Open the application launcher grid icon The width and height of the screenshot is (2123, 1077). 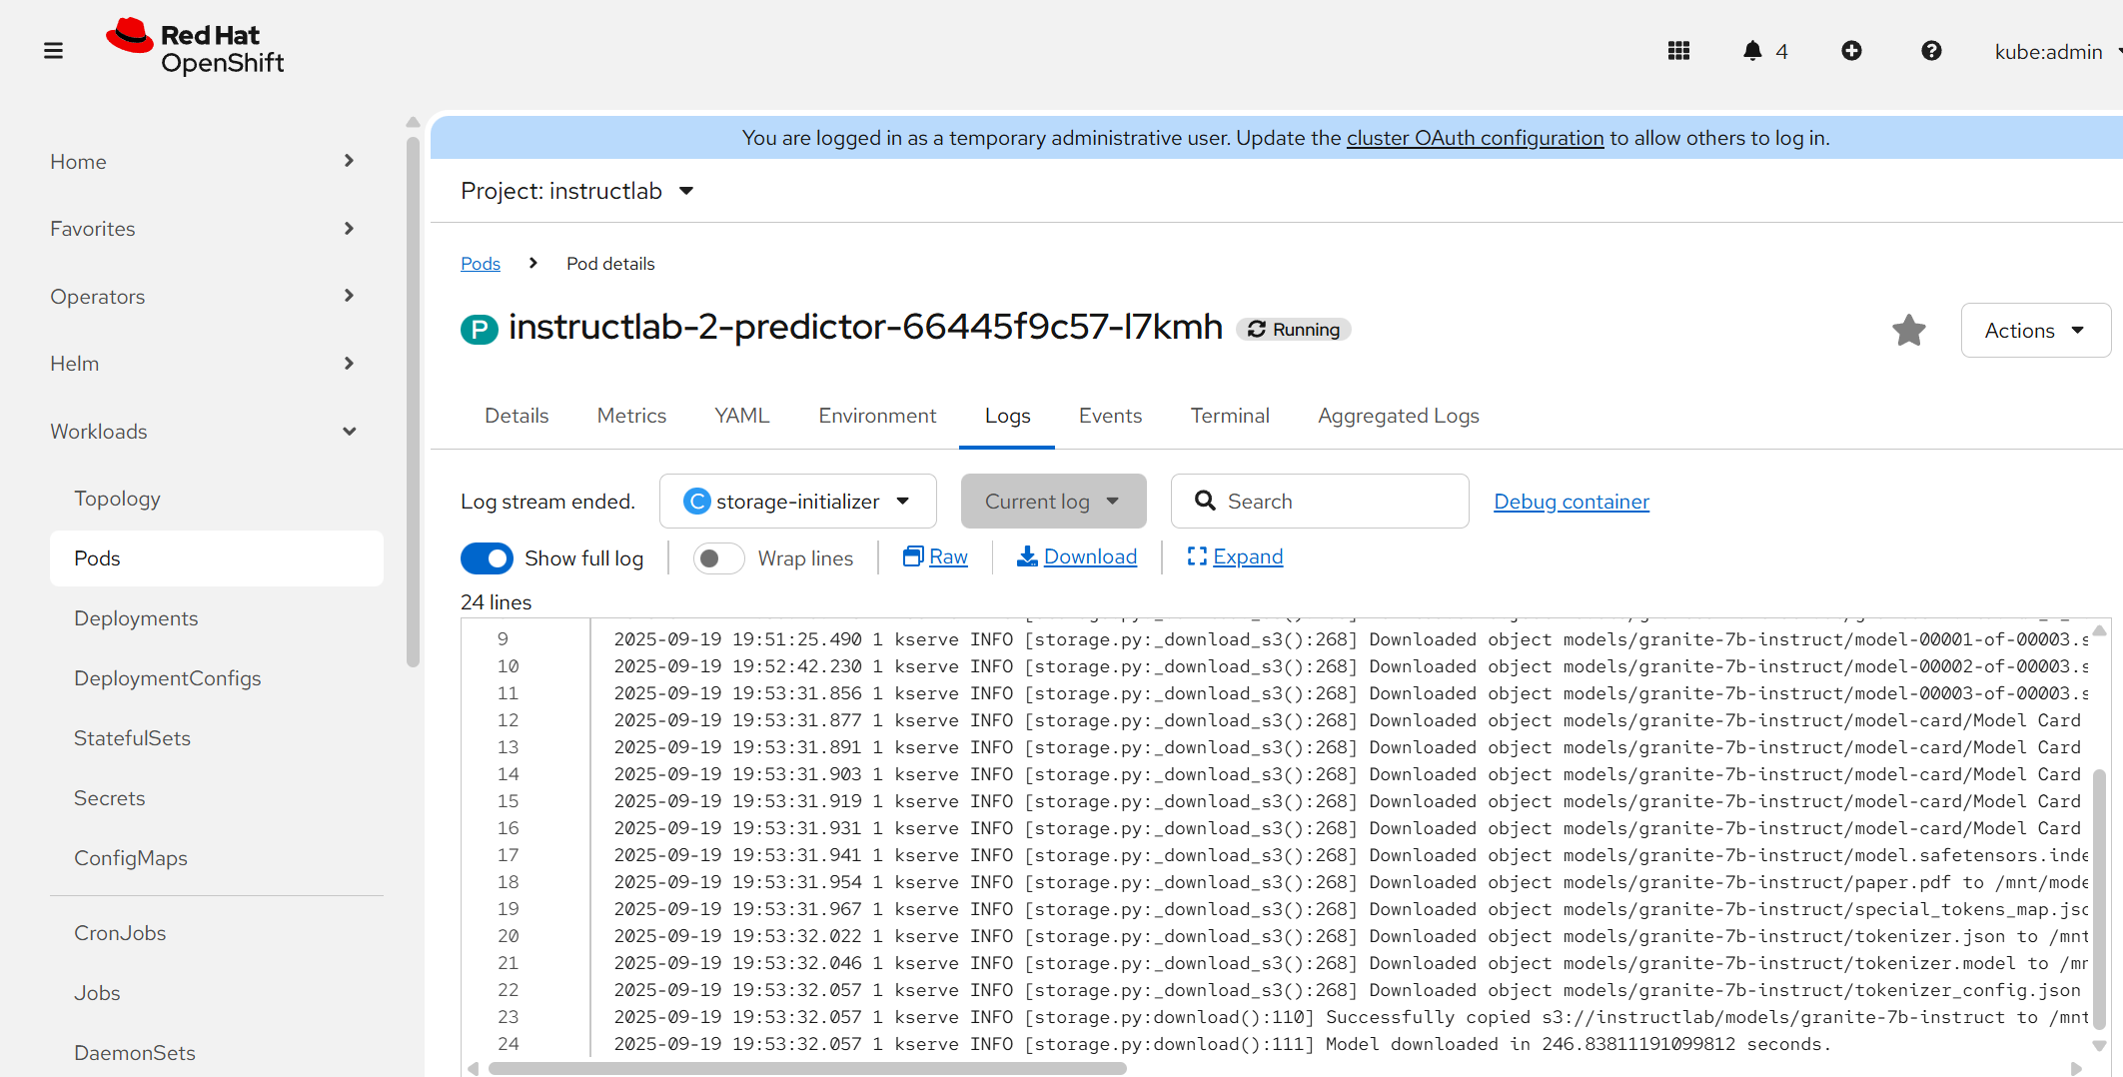click(1678, 51)
